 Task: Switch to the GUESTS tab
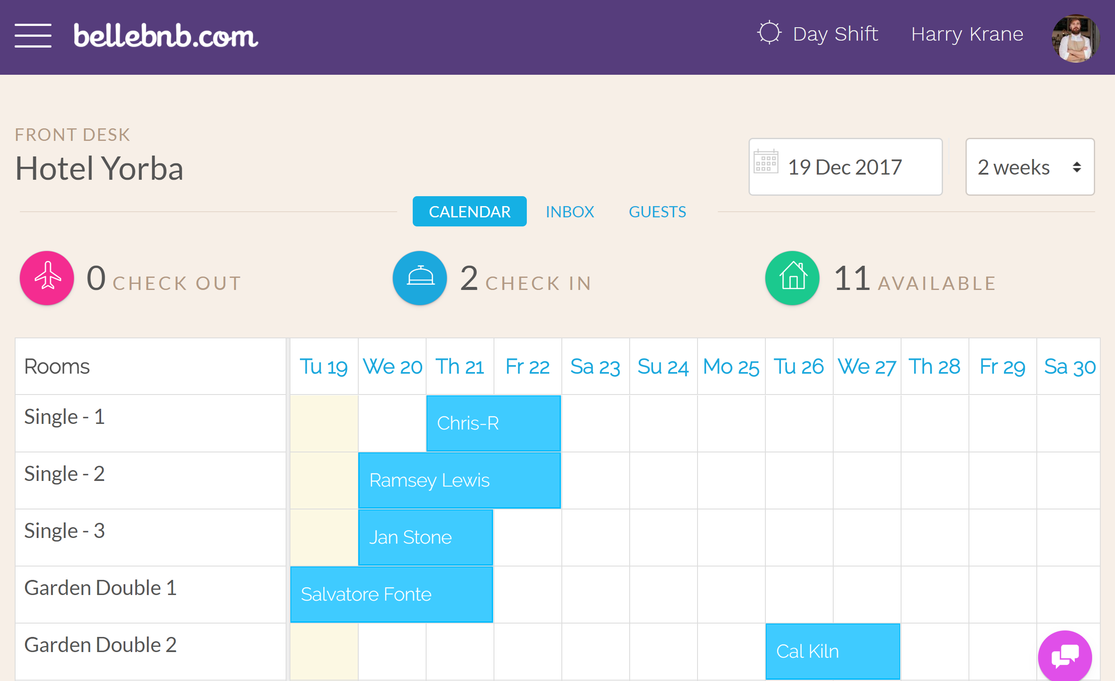point(657,212)
